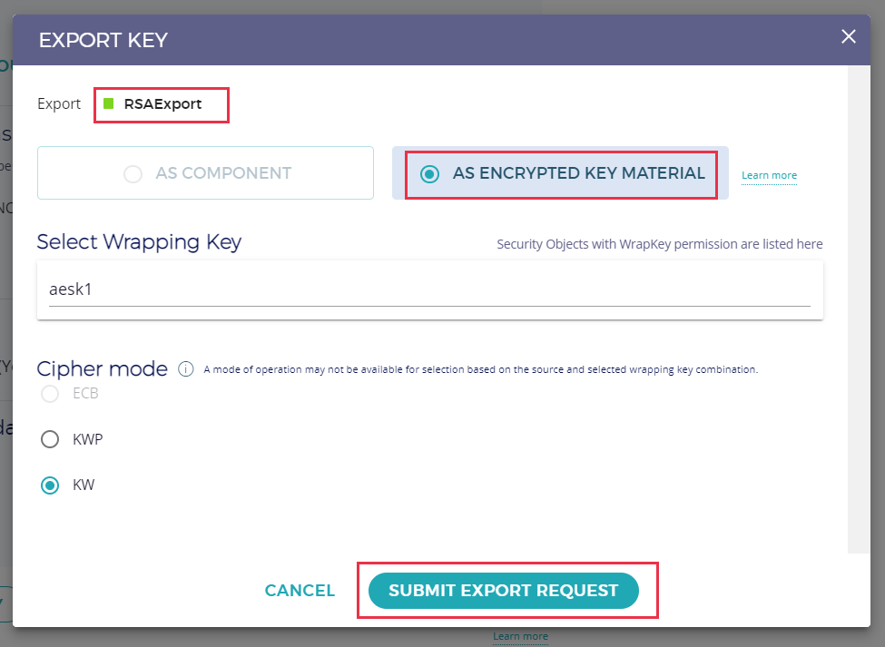Click the RSAExport key name
The image size is (885, 647).
tap(163, 104)
